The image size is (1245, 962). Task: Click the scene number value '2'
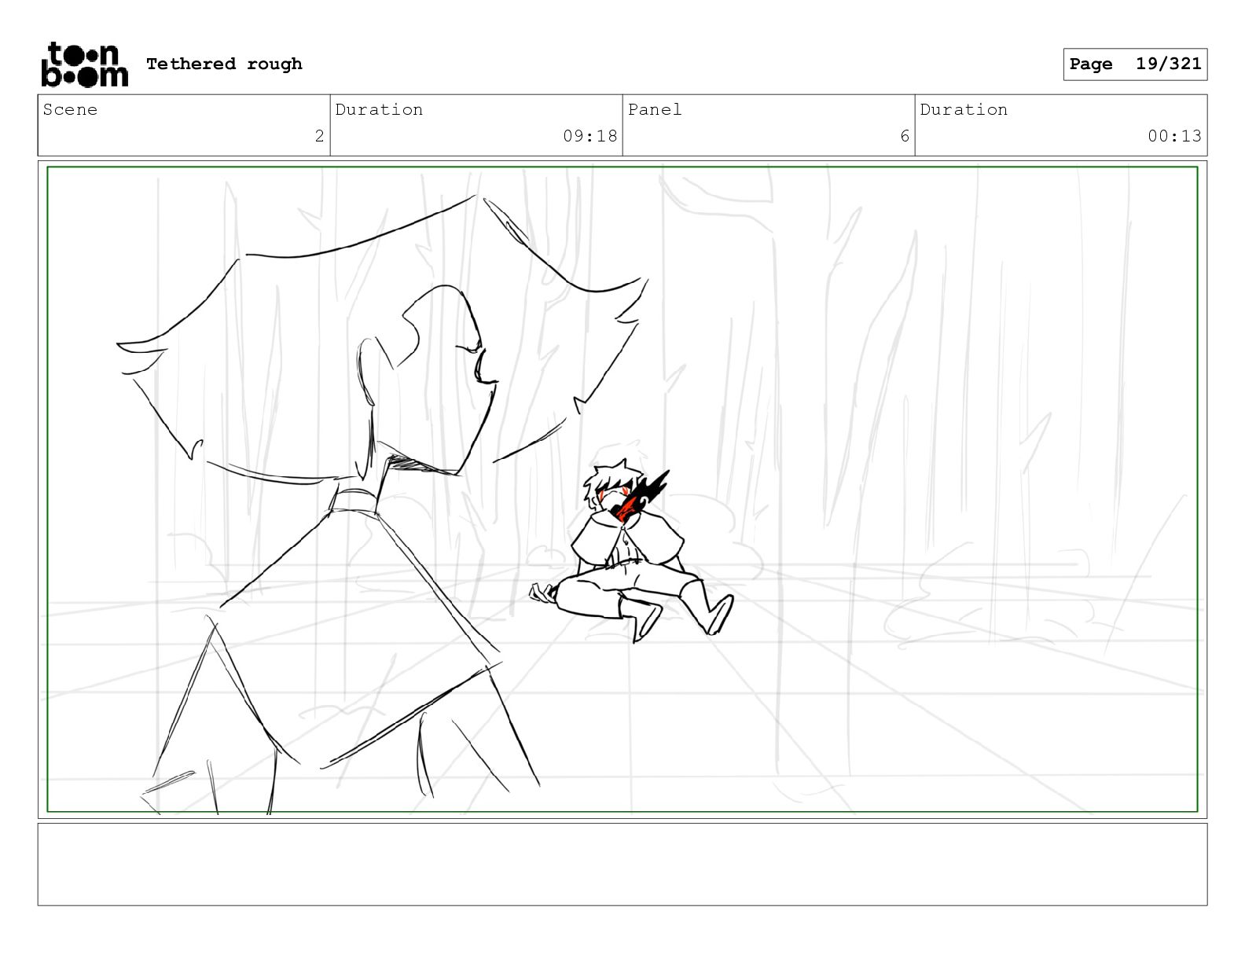click(x=319, y=136)
